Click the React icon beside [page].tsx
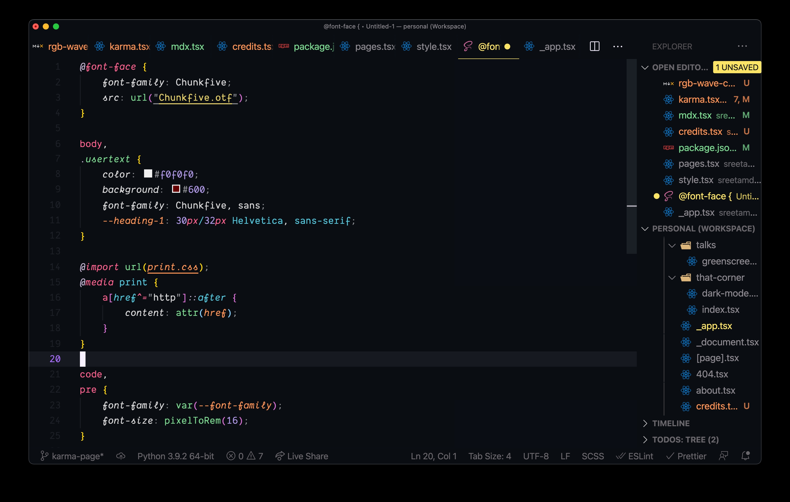This screenshot has width=790, height=502. pyautogui.click(x=686, y=358)
